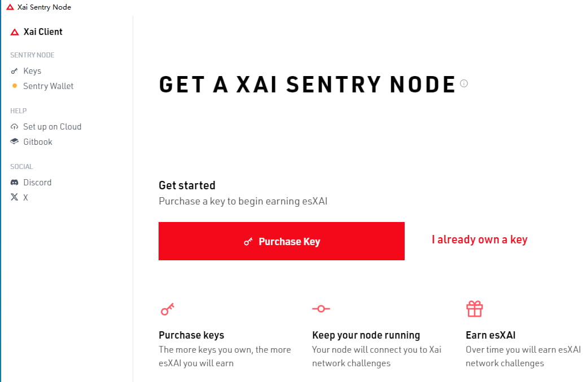Click the key icon above Purchase keys
Screen dimensions: 583x382
[167, 309]
